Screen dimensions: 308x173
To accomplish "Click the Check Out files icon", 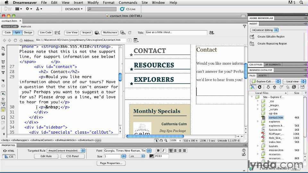I will click(281, 87).
